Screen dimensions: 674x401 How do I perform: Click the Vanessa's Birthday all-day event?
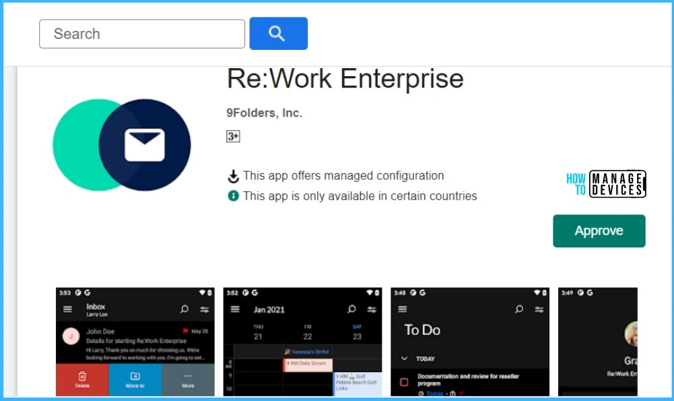(x=306, y=352)
